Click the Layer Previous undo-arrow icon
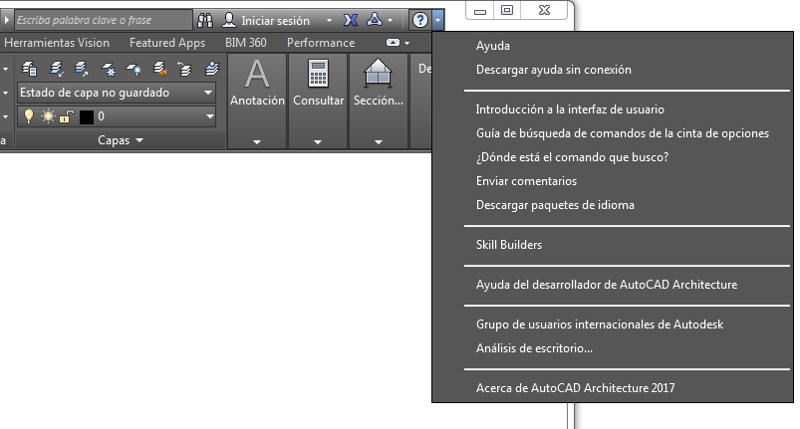 (x=184, y=69)
